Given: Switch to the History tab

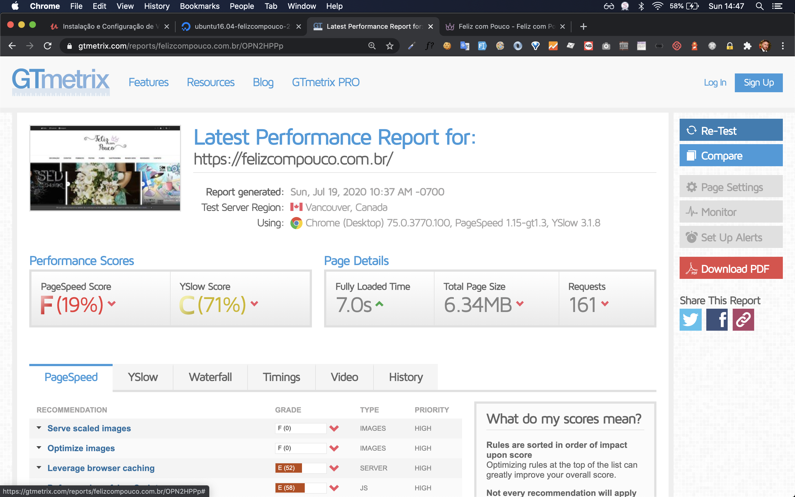Looking at the screenshot, I should 406,377.
